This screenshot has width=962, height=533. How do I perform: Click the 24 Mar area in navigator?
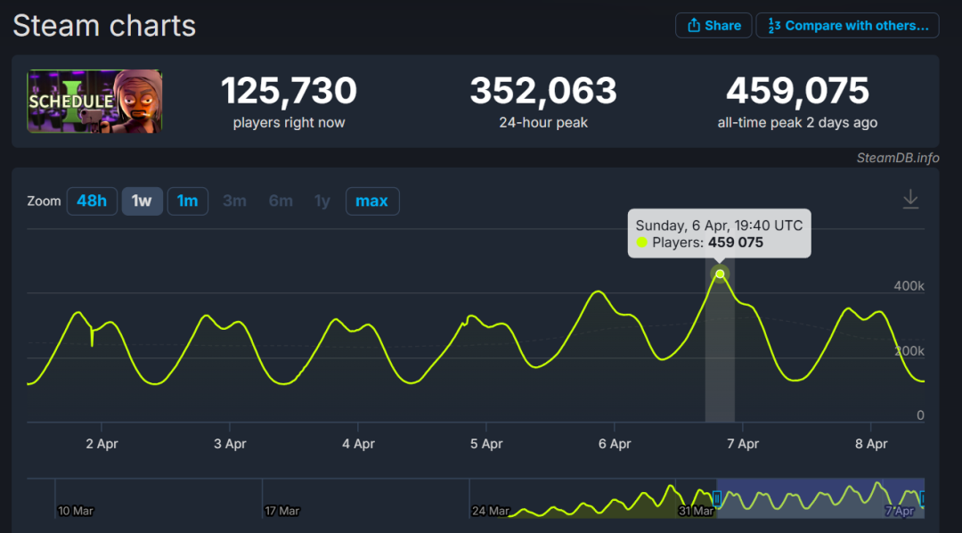[491, 511]
